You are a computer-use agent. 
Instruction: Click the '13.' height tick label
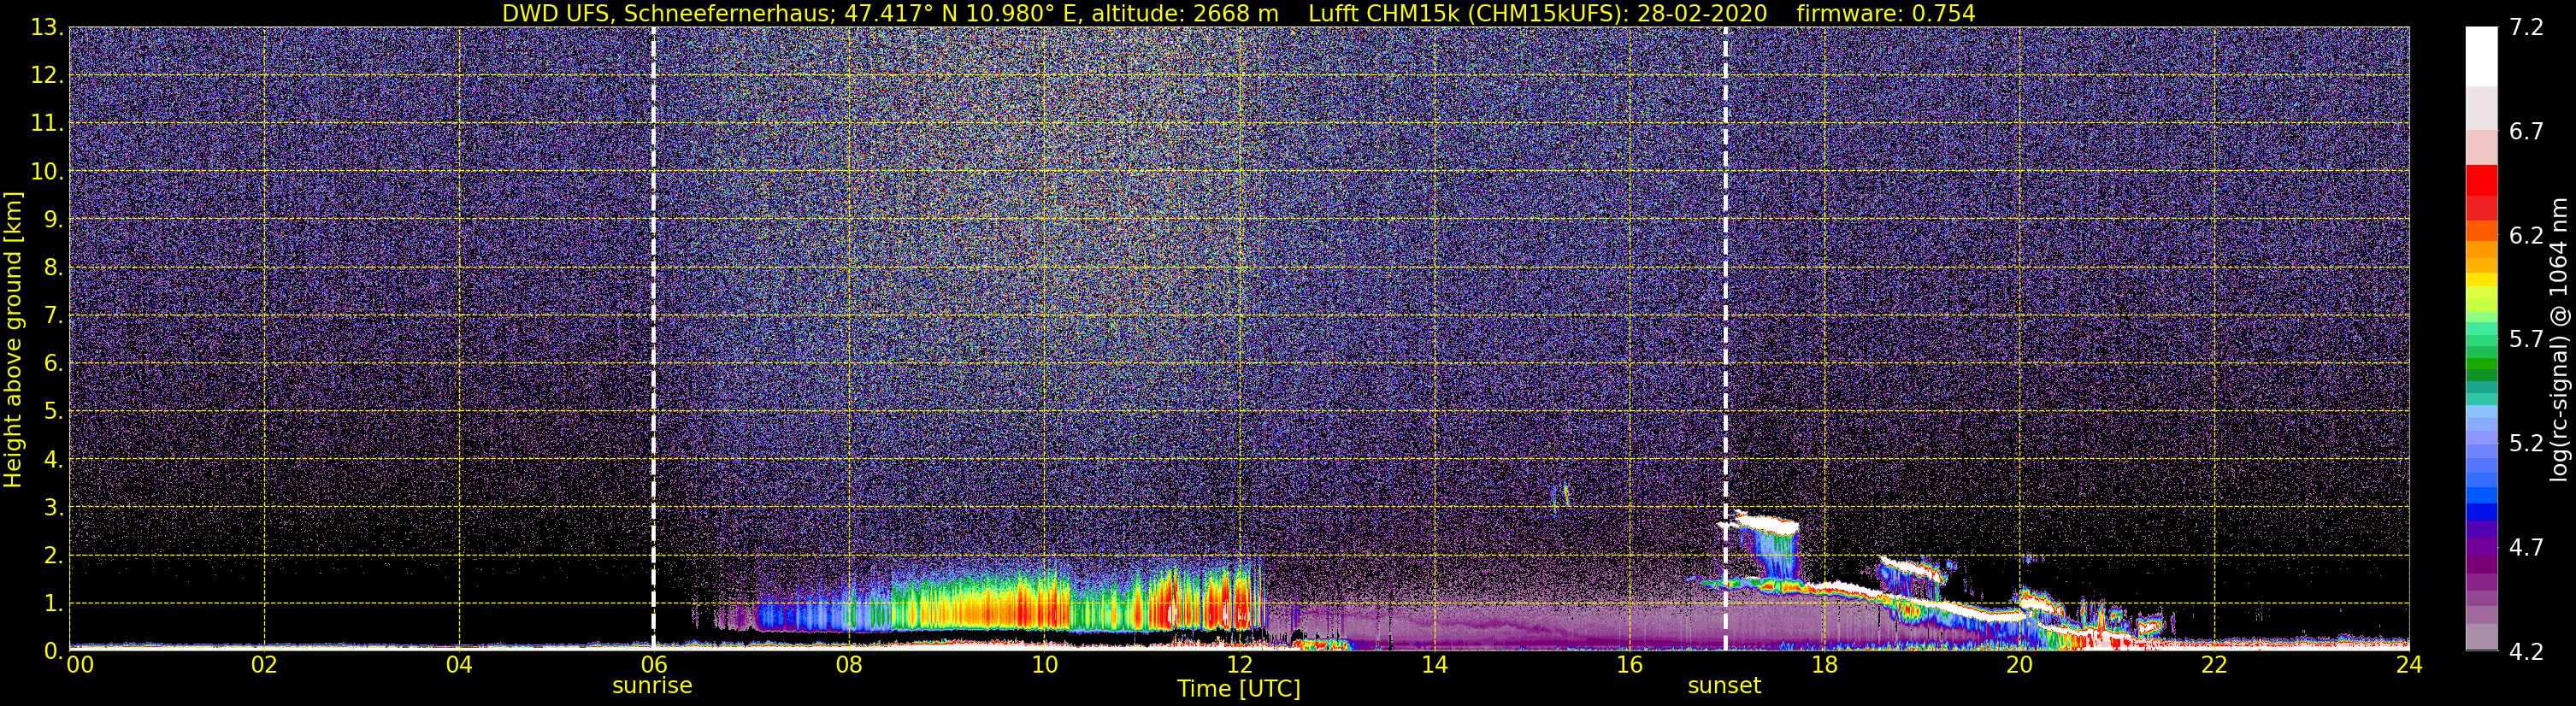[x=47, y=27]
